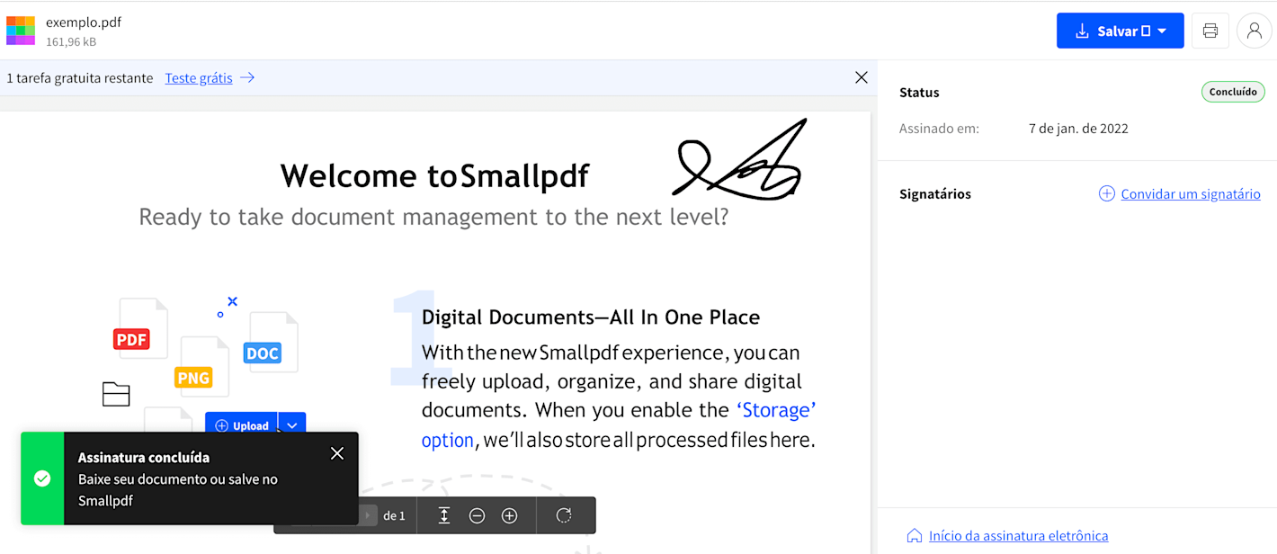Click Convidar um signatário link

coord(1191,194)
